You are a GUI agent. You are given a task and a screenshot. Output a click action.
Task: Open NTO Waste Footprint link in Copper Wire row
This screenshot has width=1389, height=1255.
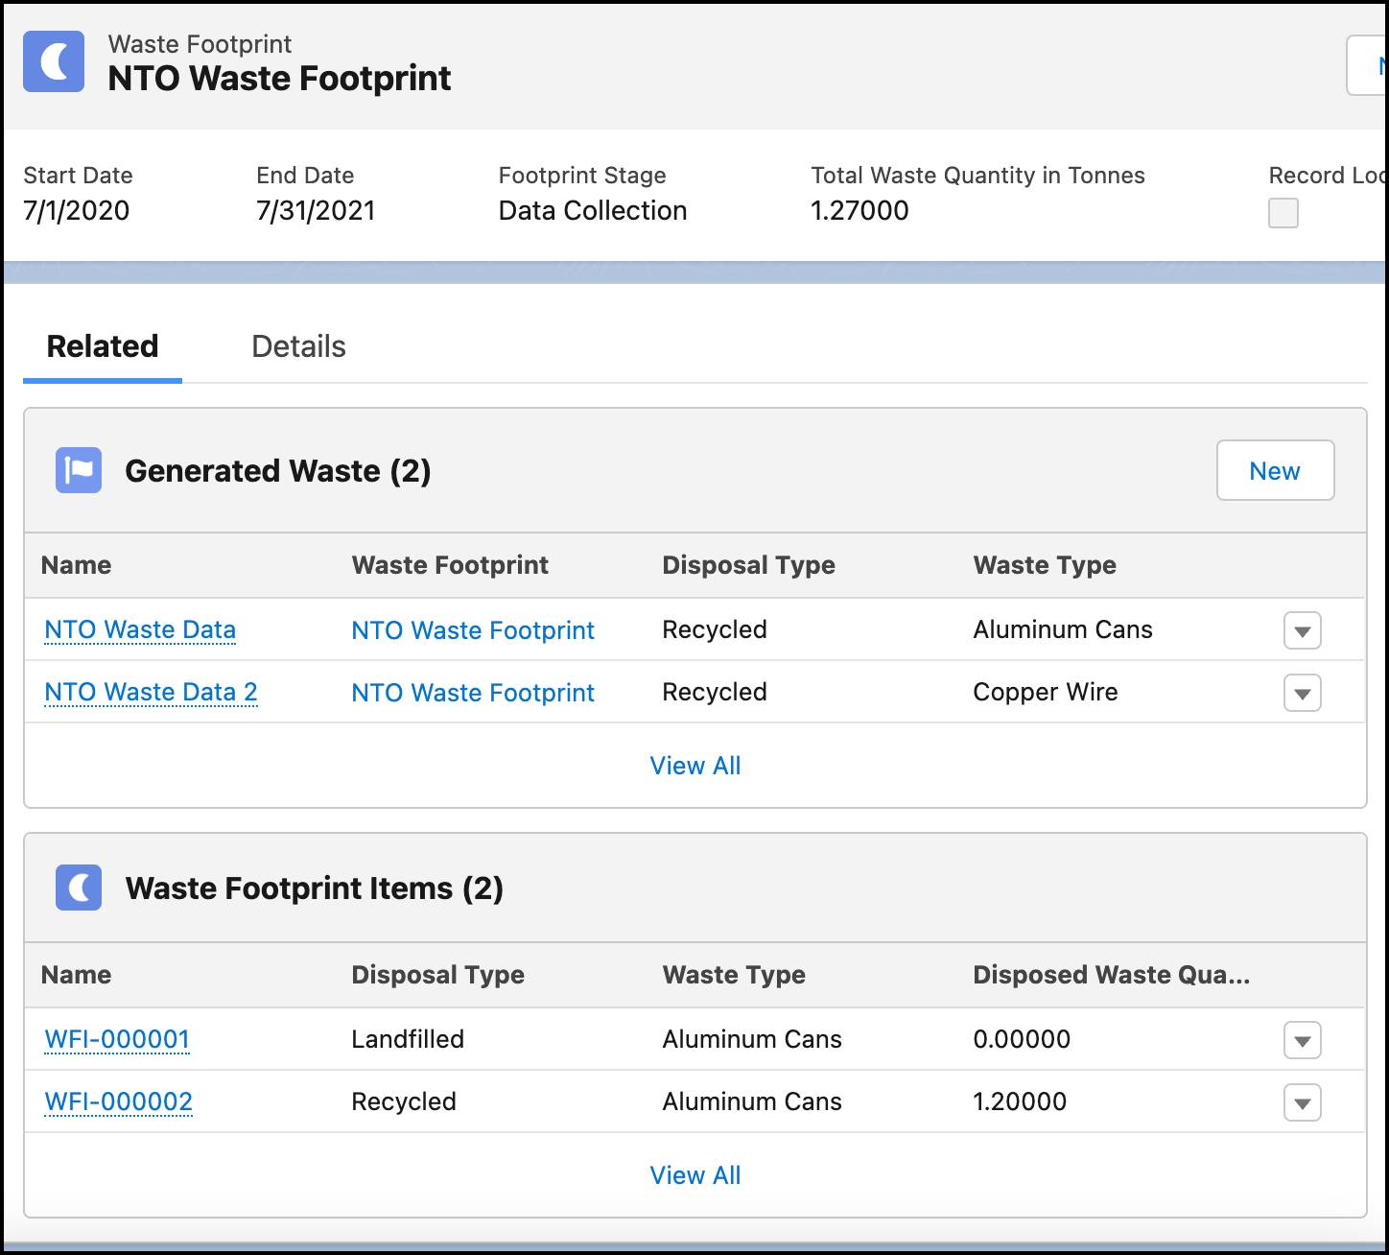click(x=473, y=693)
